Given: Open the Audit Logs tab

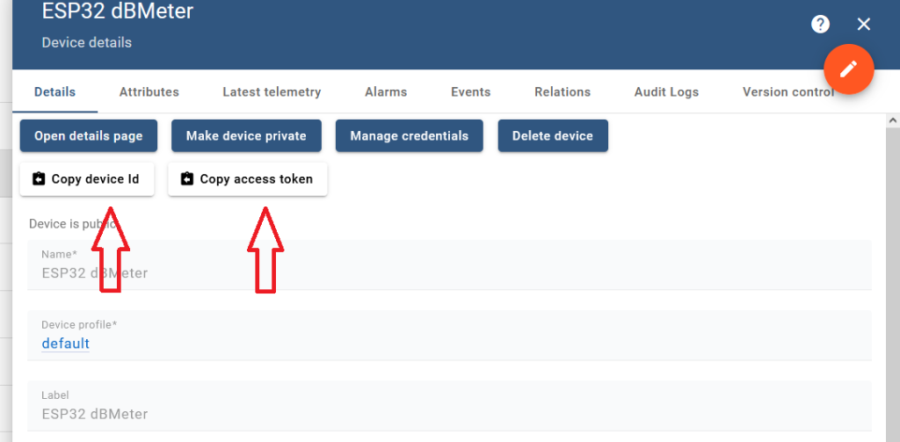Looking at the screenshot, I should [x=666, y=92].
